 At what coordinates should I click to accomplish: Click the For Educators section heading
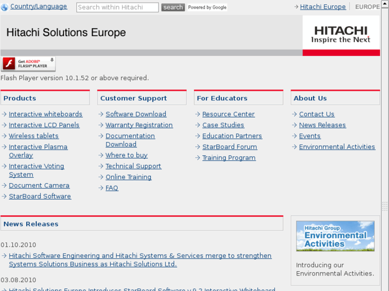point(222,98)
